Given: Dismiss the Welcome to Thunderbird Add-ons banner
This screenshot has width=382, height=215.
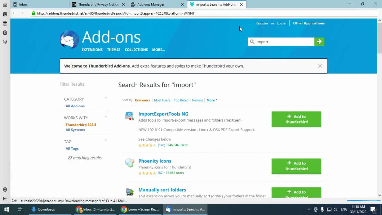Looking at the screenshot, I should (x=320, y=65).
